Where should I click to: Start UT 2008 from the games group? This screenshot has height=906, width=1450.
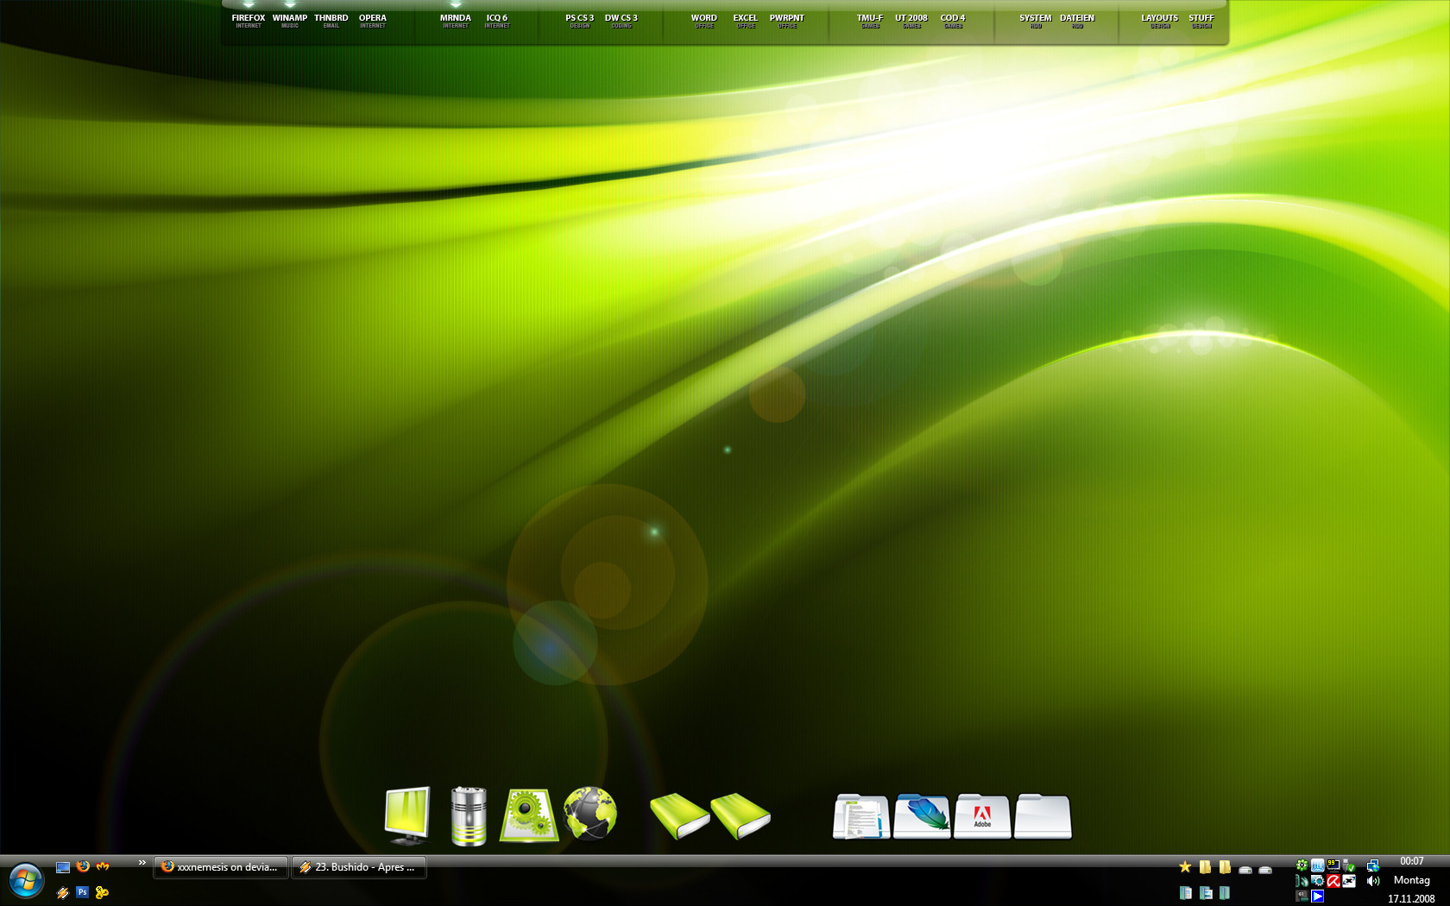911,21
